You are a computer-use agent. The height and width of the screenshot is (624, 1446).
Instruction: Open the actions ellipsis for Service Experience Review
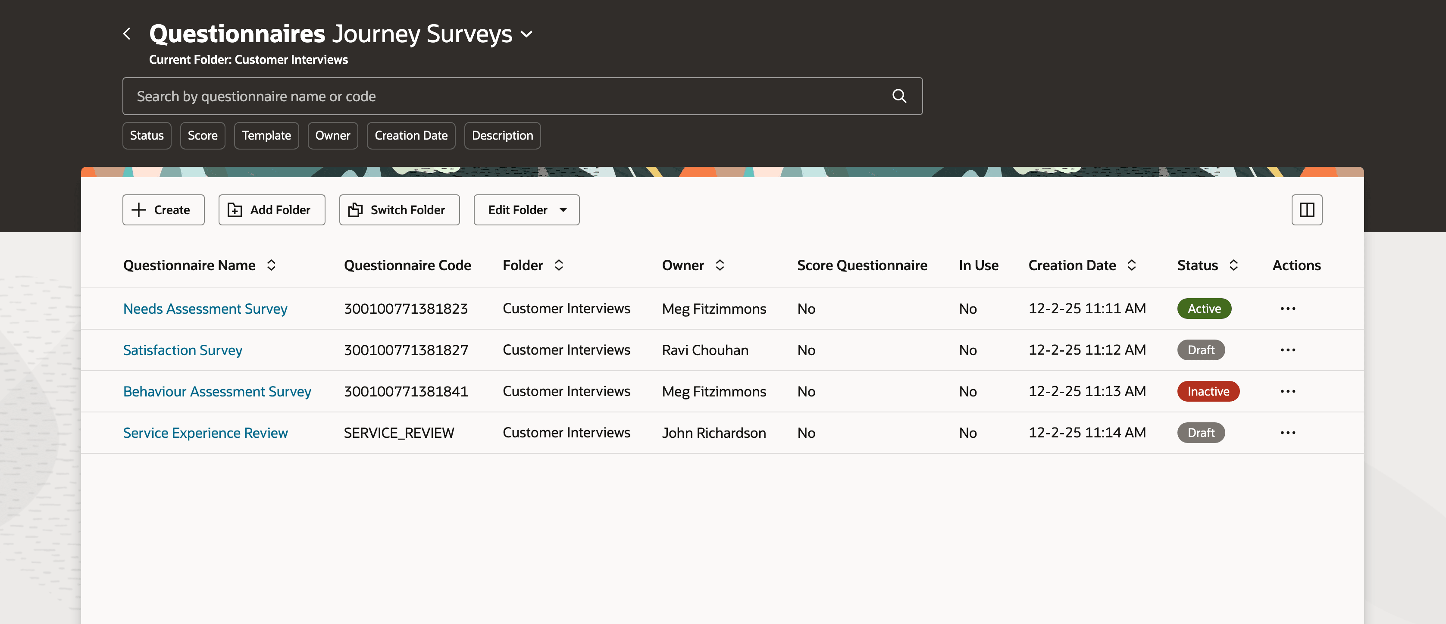pyautogui.click(x=1288, y=433)
